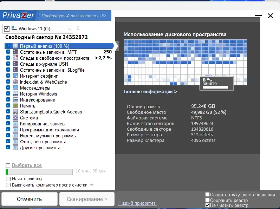Click the grid icon next to Первый анализ
This screenshot has width=280, height=209.
(15, 46)
